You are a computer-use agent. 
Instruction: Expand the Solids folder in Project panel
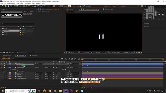[x=1, y=29]
